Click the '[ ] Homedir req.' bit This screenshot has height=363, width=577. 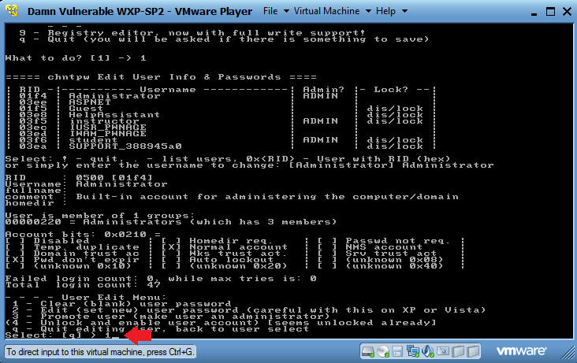pyautogui.click(x=217, y=241)
